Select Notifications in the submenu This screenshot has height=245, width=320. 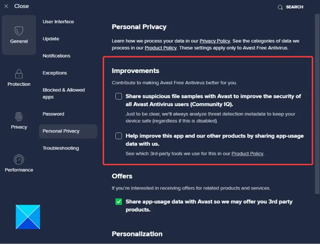(56, 56)
